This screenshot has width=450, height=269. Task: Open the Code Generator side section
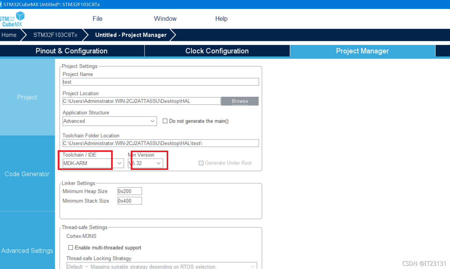(27, 174)
